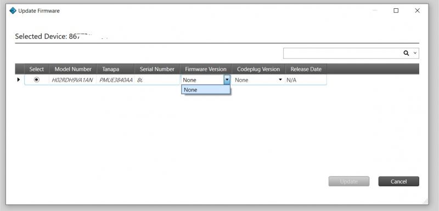Sort by Model Number column header
The height and width of the screenshot is (211, 439).
click(x=73, y=69)
